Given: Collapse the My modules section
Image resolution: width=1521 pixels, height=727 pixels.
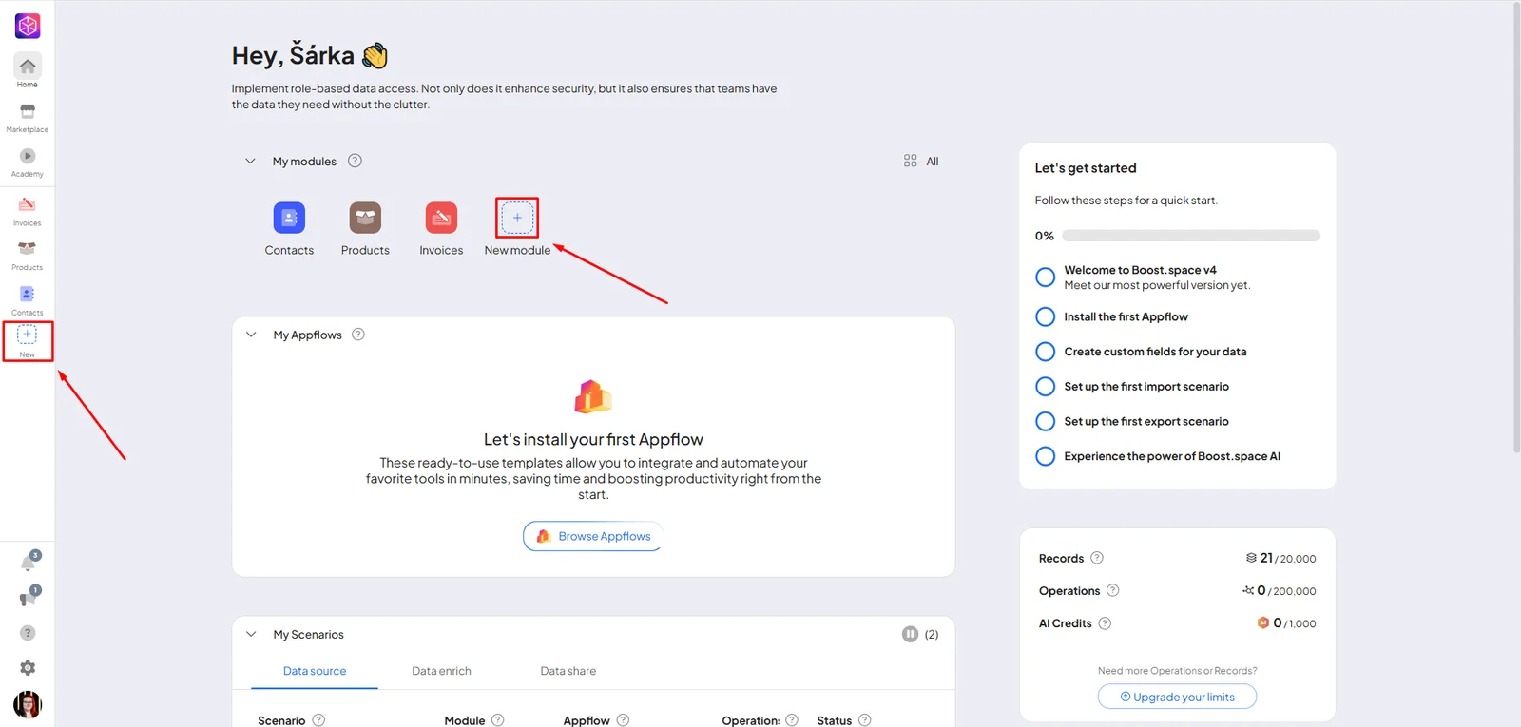Looking at the screenshot, I should [250, 161].
